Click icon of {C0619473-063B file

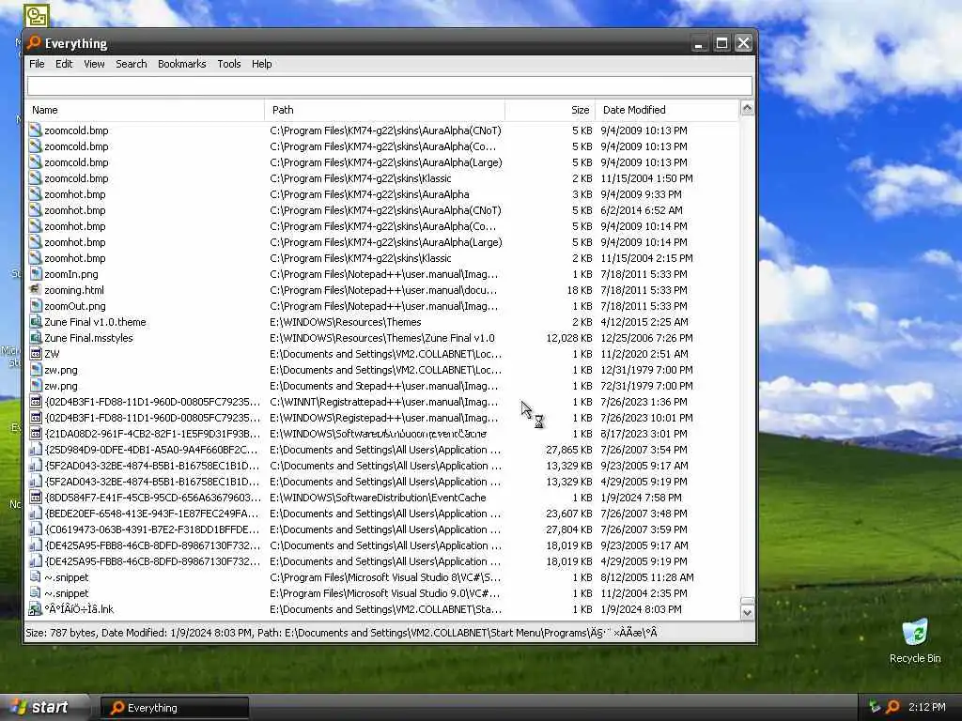coord(36,529)
